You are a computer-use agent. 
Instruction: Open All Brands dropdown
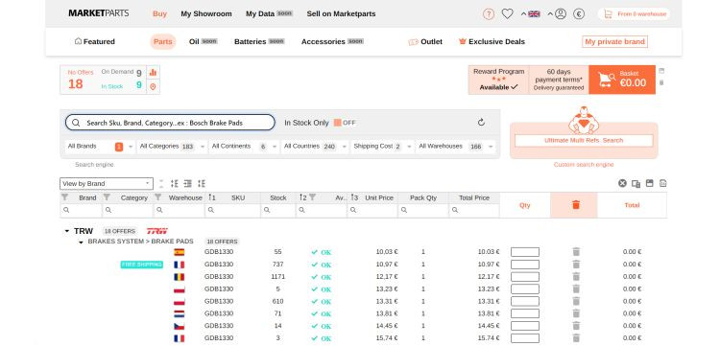click(x=100, y=147)
